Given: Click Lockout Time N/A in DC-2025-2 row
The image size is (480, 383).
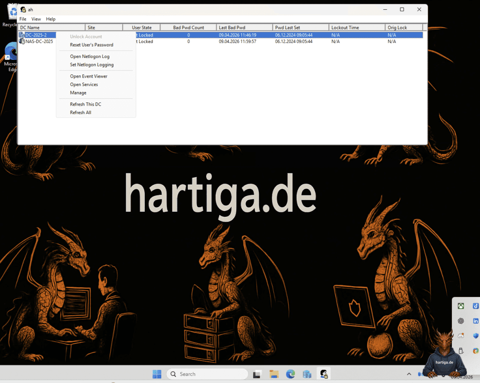Looking at the screenshot, I should point(336,35).
